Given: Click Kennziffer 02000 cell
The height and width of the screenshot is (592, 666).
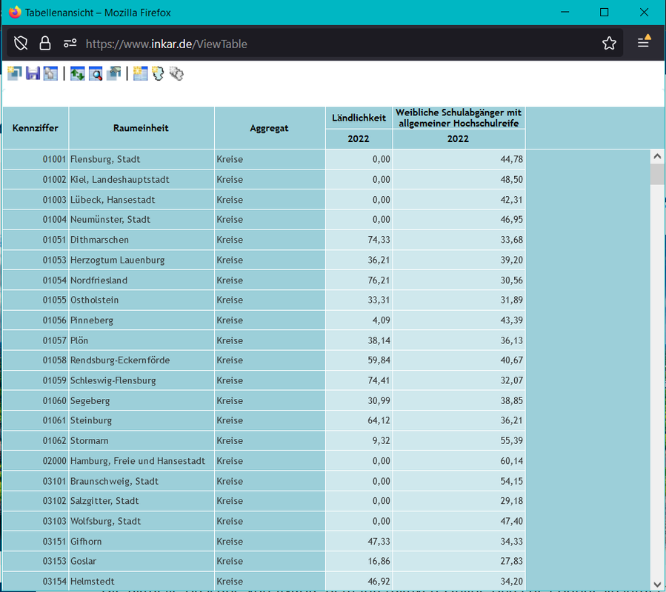Looking at the screenshot, I should (x=36, y=461).
